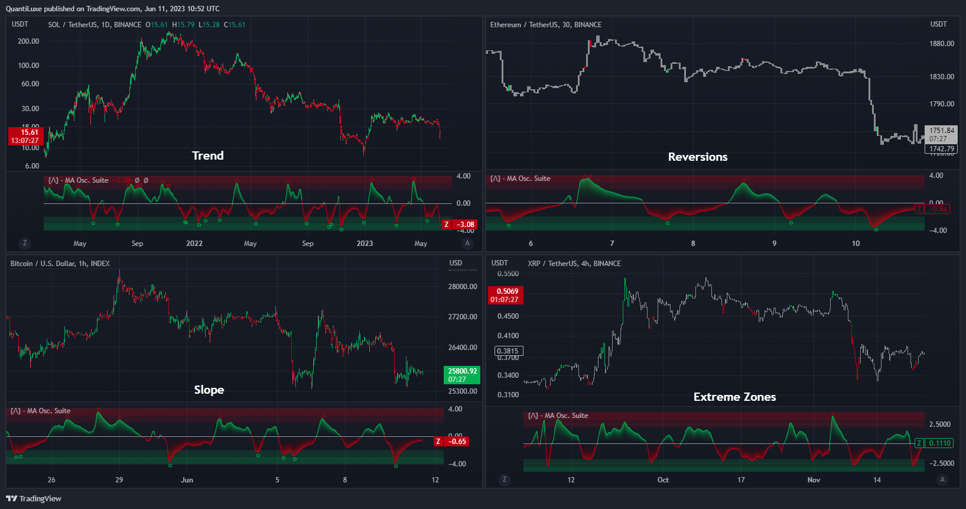Click the circled A auto-scale icon on XRP chart
Image resolution: width=966 pixels, height=509 pixels.
pos(942,479)
